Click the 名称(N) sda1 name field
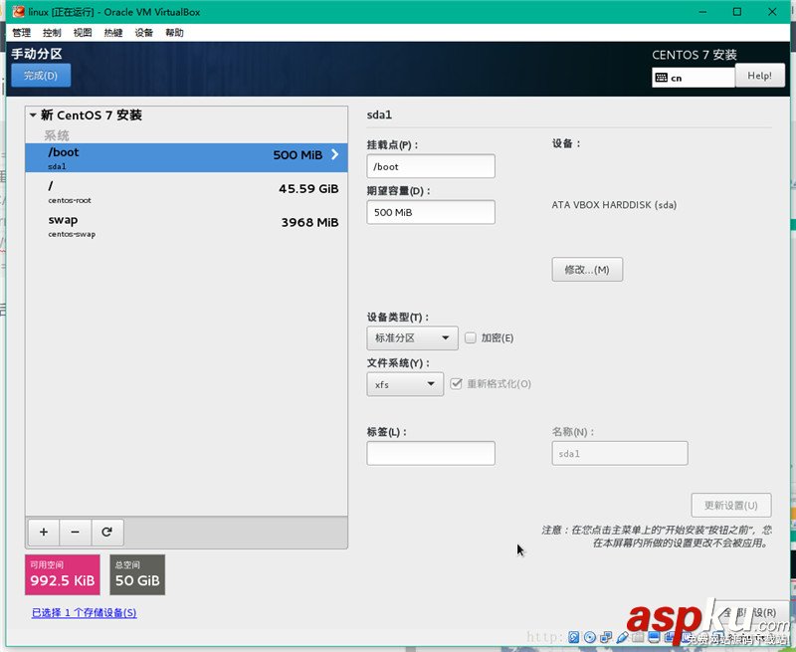This screenshot has height=652, width=796. tap(620, 453)
